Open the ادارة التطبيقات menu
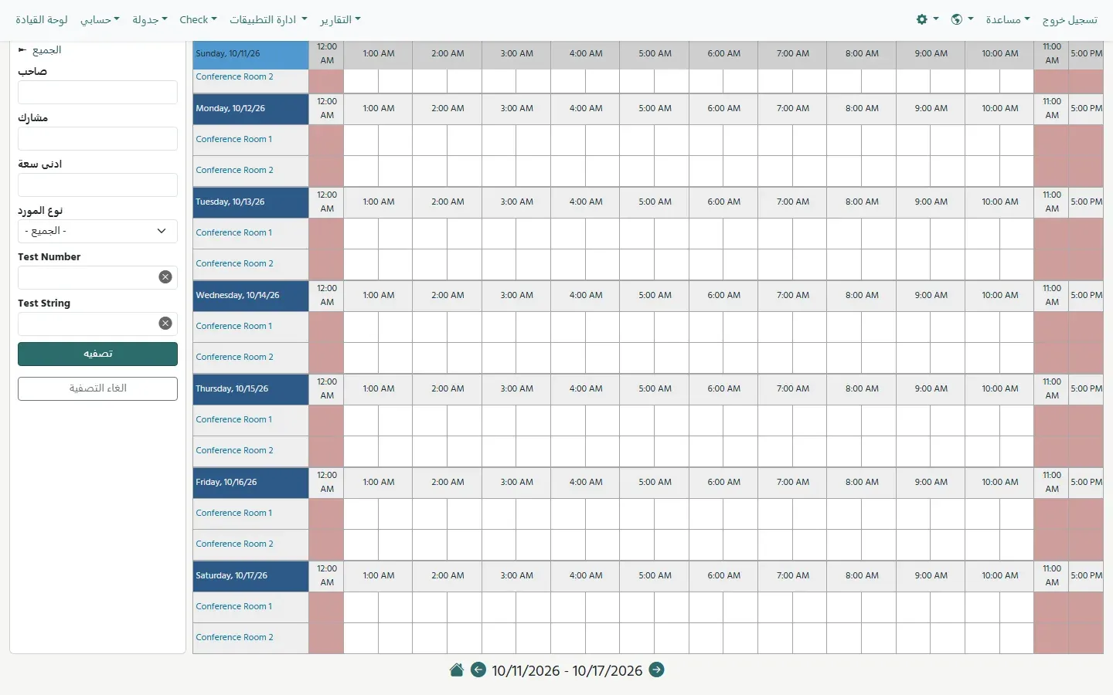Screen dimensions: 1113x695 pyautogui.click(x=268, y=19)
